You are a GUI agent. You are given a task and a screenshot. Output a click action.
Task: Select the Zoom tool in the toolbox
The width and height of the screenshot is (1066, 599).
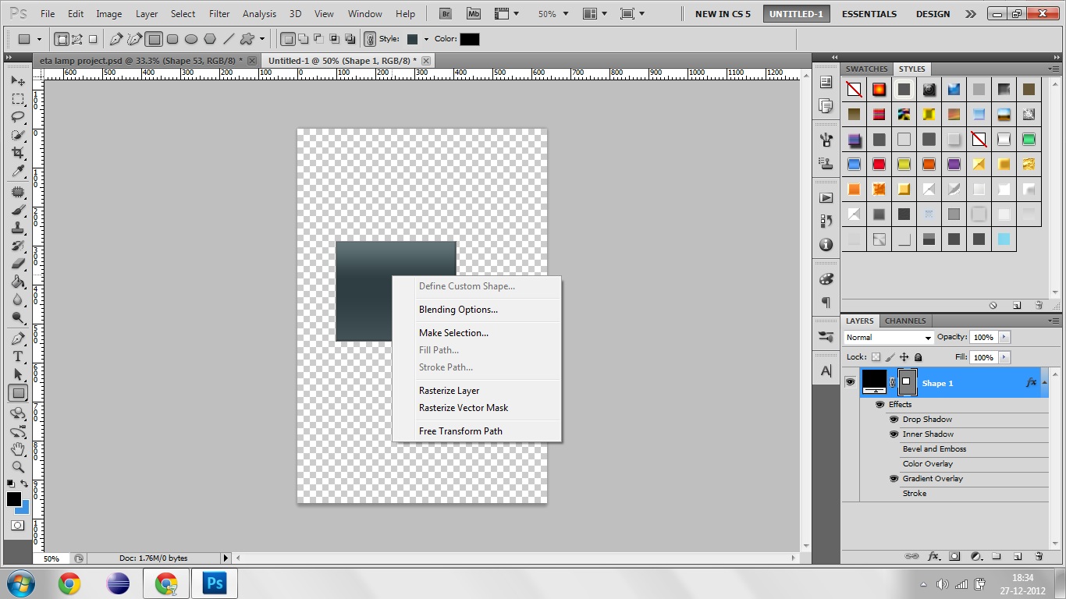coord(18,467)
